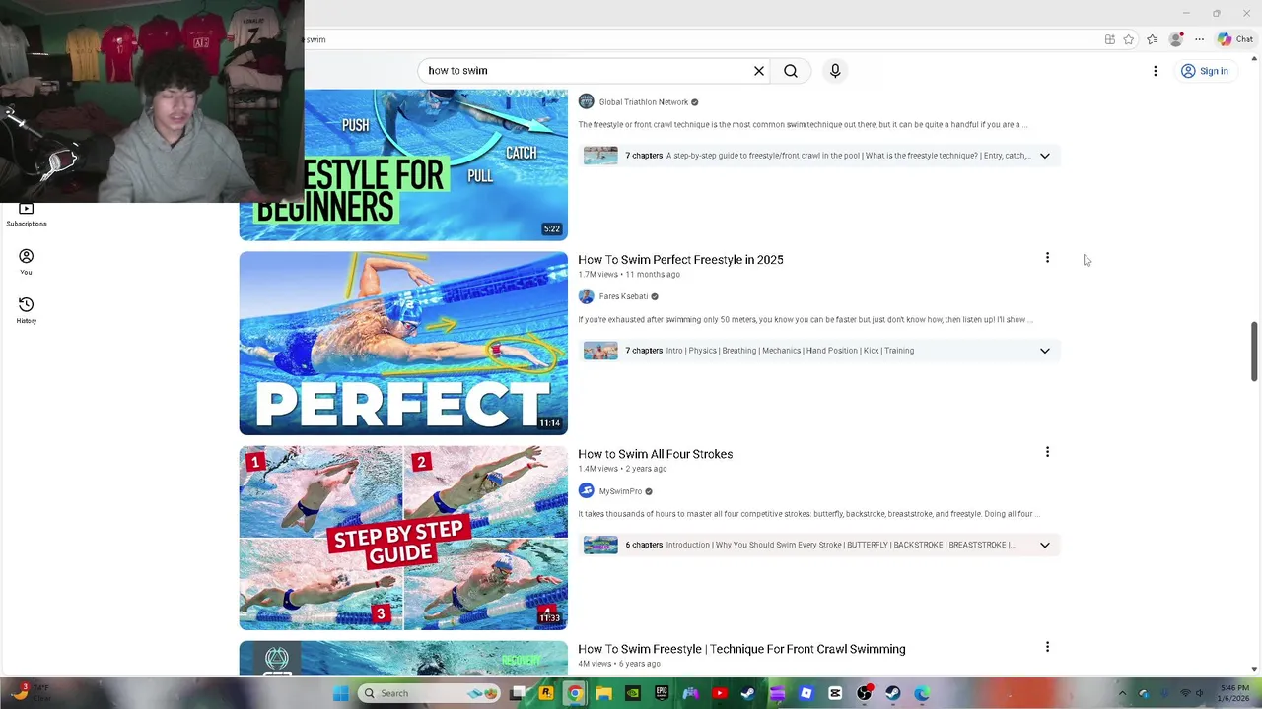This screenshot has height=709, width=1262.
Task: Click the MySwimPro channel name
Action: 620,491
